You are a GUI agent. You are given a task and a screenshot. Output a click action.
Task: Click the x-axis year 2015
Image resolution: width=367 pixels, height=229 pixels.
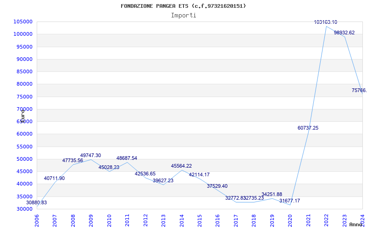point(200,220)
